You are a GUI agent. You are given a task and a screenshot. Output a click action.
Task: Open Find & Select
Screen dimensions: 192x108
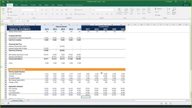pos(174,11)
